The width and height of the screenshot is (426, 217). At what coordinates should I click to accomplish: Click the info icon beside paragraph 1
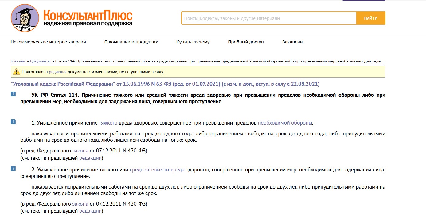13,122
